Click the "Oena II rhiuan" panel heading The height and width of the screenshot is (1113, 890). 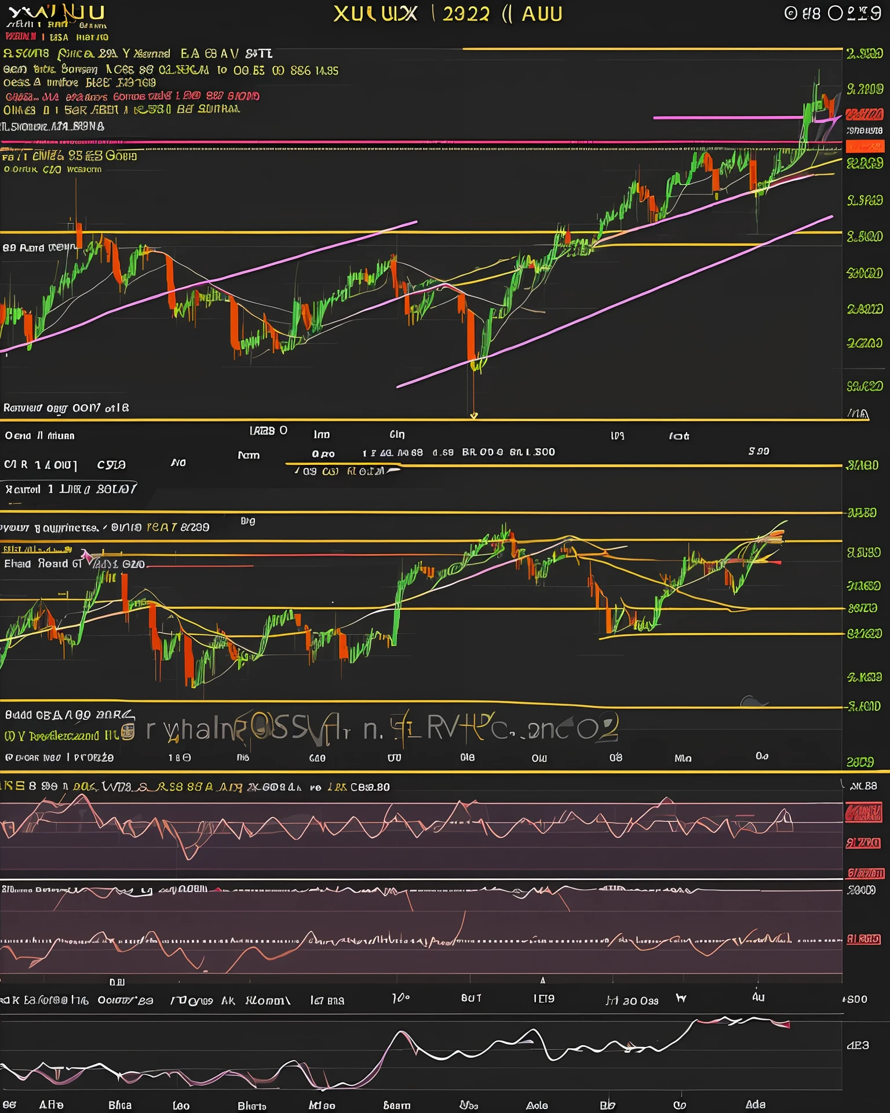(x=40, y=435)
